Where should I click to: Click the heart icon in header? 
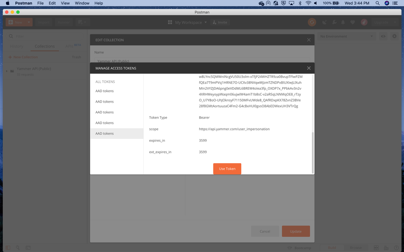[x=353, y=22]
